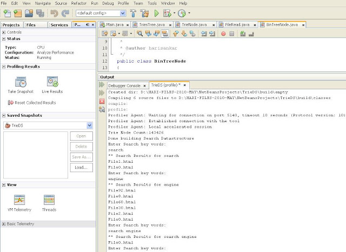Click the Next Bookmark icon
The height and width of the screenshot is (252, 346).
pyautogui.click(x=184, y=34)
